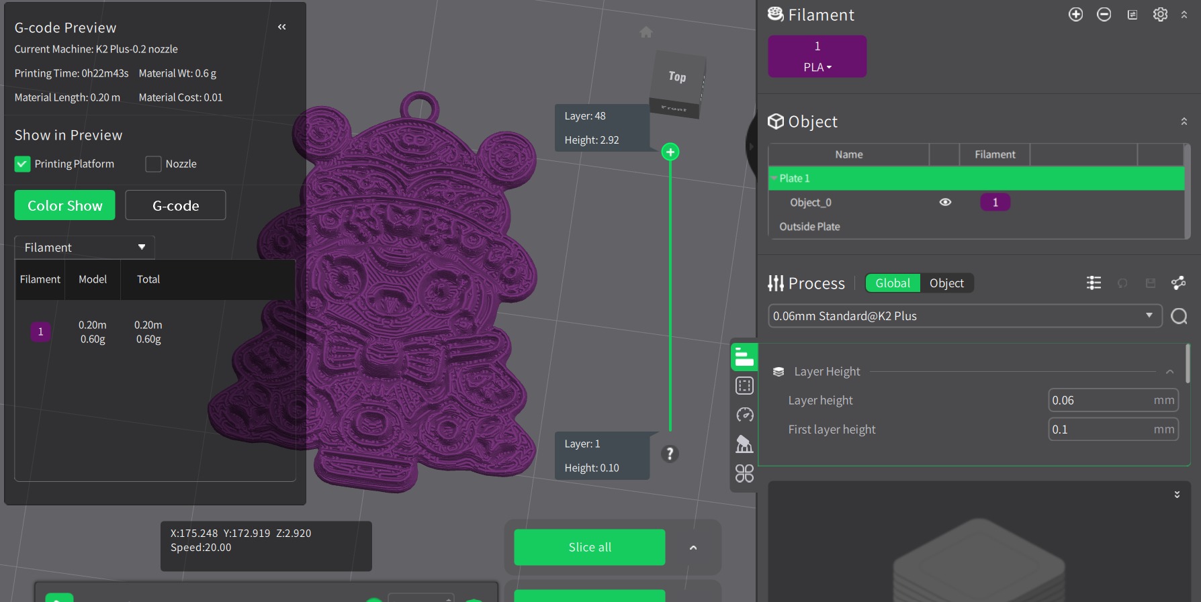Click filament 1 badge in preview table
This screenshot has height=602, width=1201.
(40, 332)
